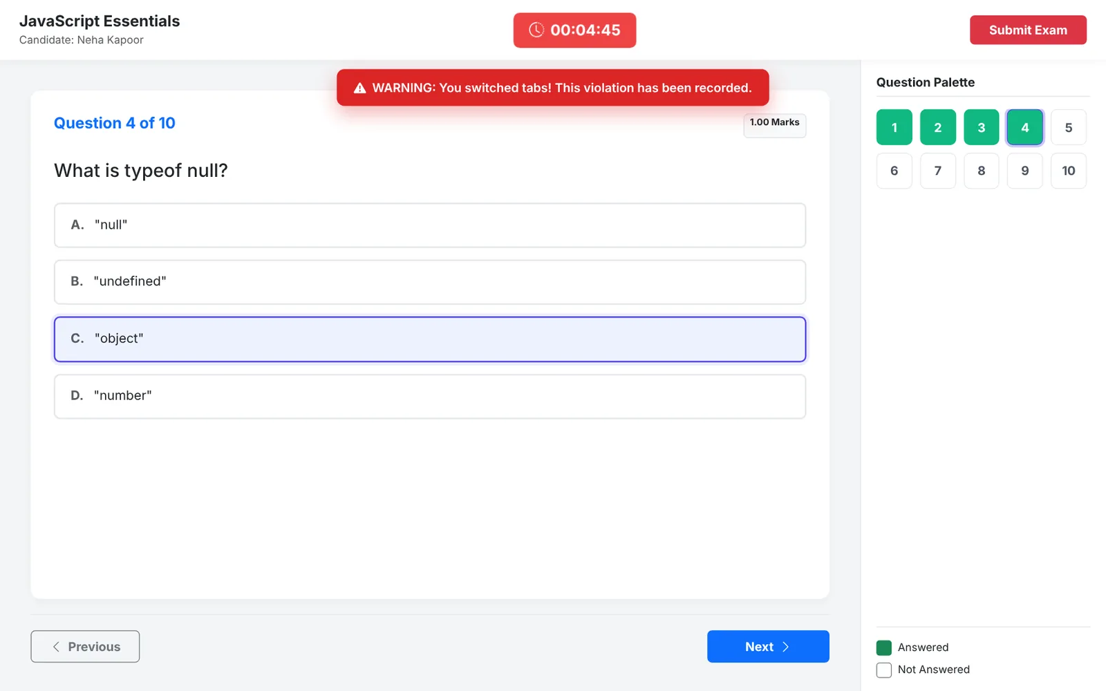Screen dimensions: 1106x691
Task: Click the "Candidate: Neha Kapoor" label
Action: click(x=82, y=40)
